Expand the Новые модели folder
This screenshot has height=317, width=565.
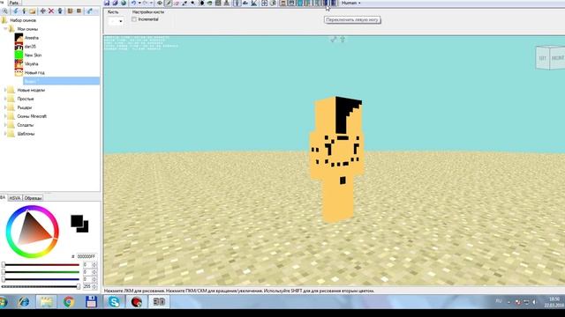point(5,90)
